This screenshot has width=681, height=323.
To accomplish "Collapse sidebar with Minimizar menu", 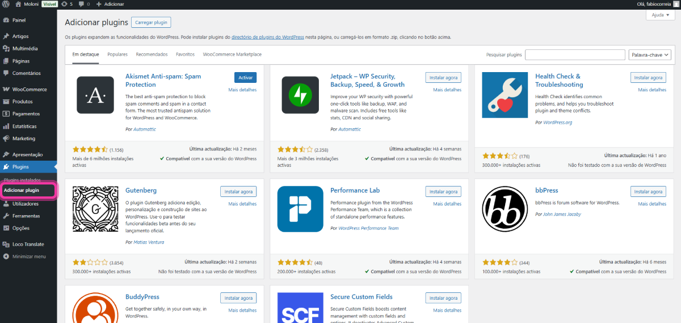I will 28,257.
